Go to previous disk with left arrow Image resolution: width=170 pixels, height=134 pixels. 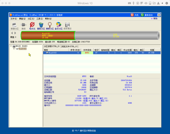(x=12, y=33)
